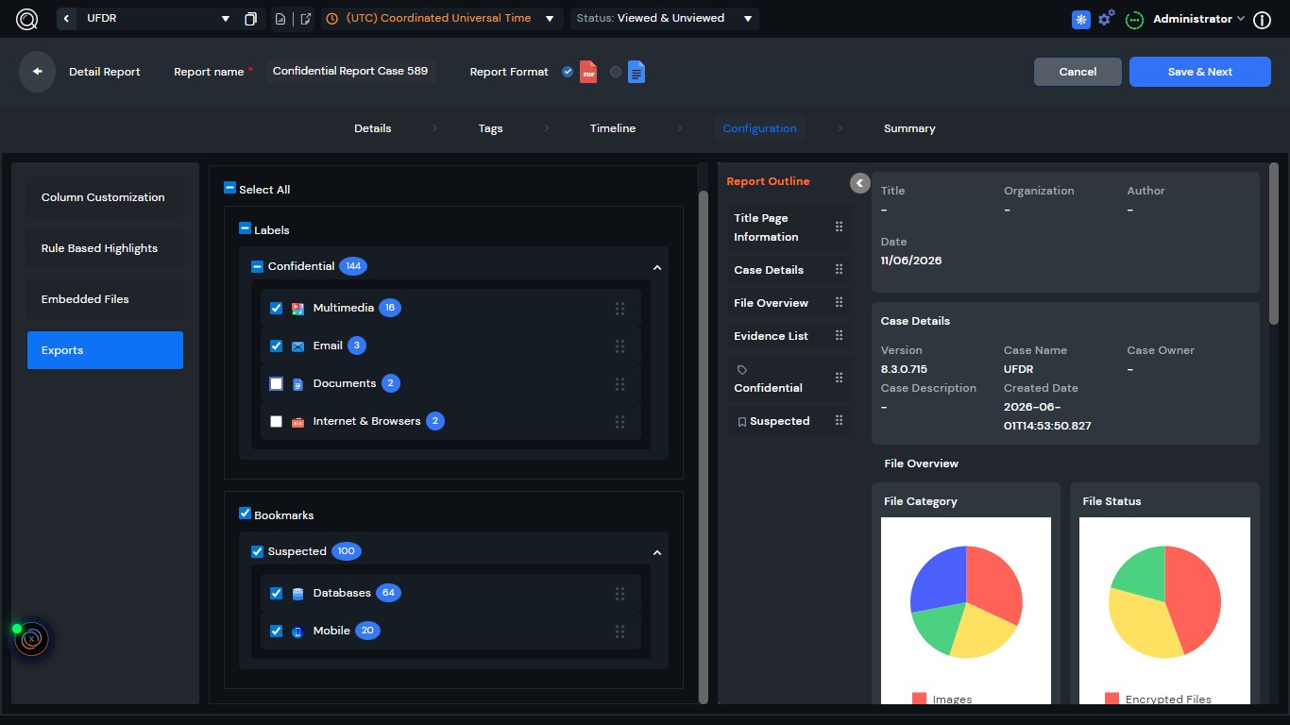Click the drag handle on Email row

point(620,346)
